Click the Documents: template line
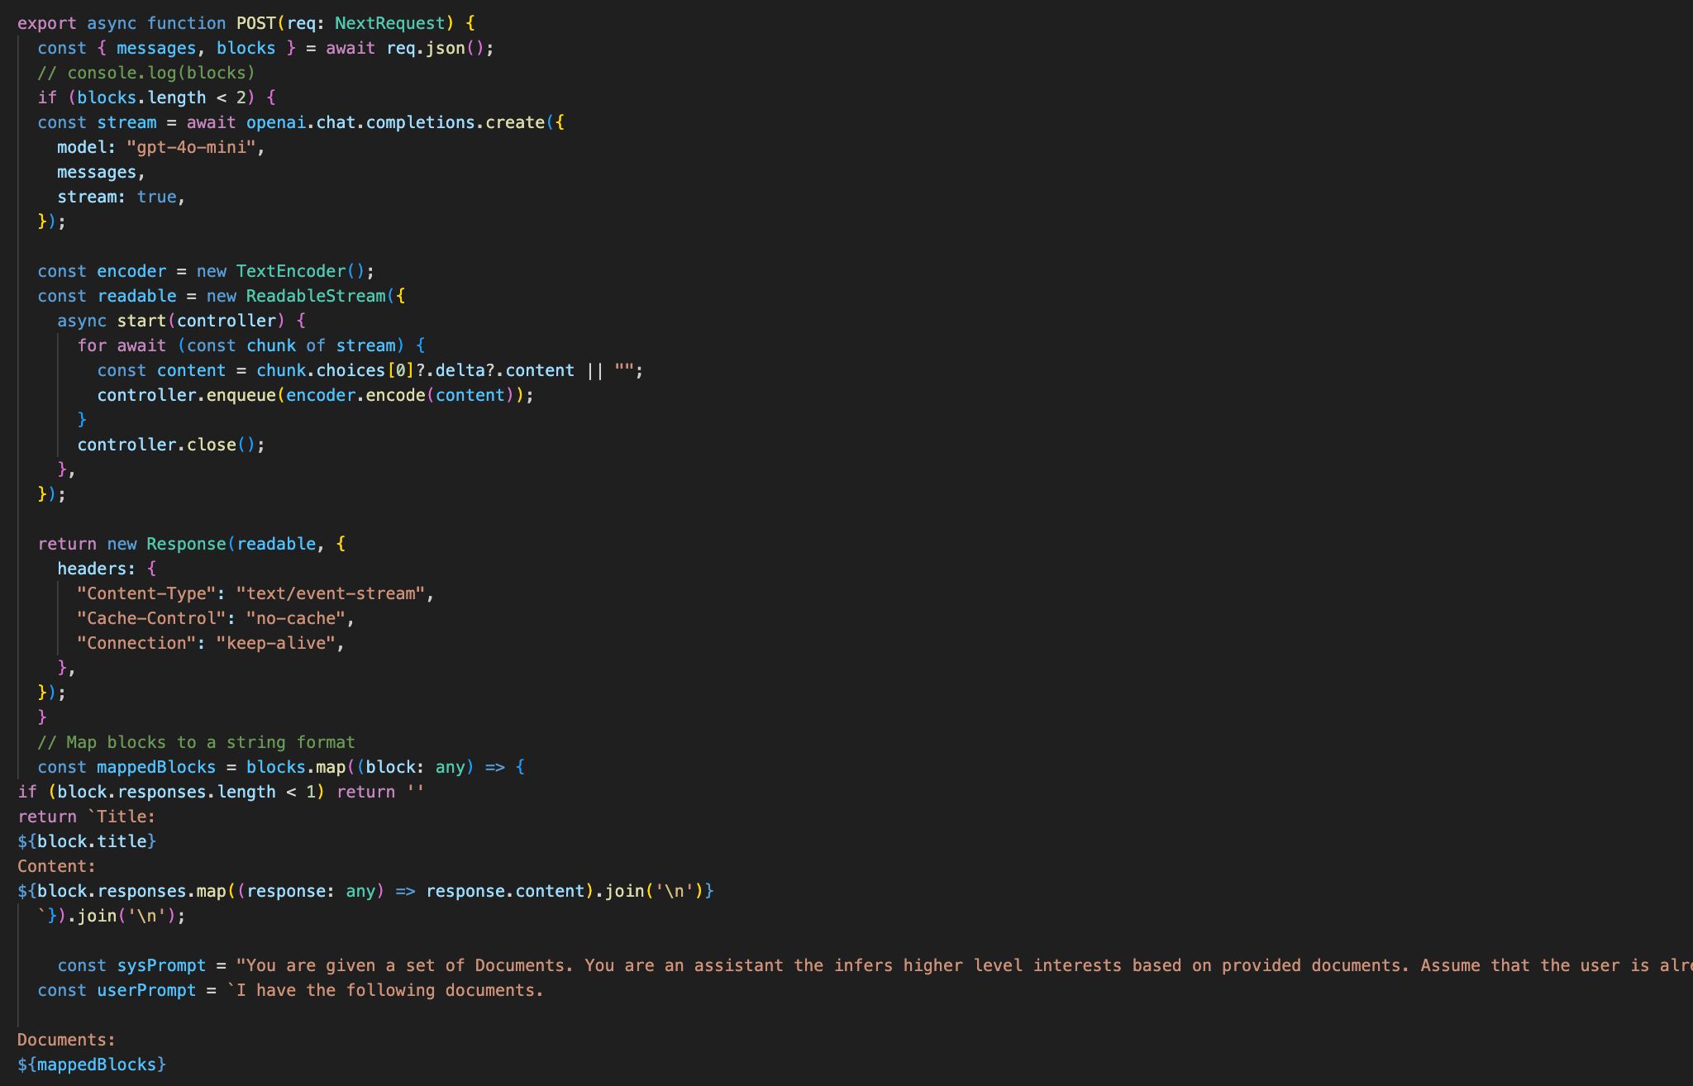 pos(67,1040)
